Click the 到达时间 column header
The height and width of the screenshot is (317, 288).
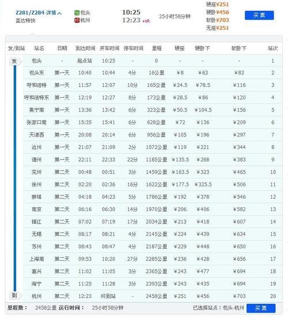click(85, 48)
